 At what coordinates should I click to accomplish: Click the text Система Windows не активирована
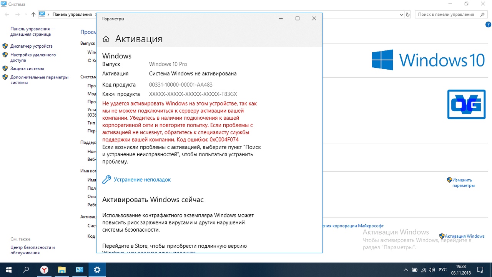pyautogui.click(x=193, y=73)
